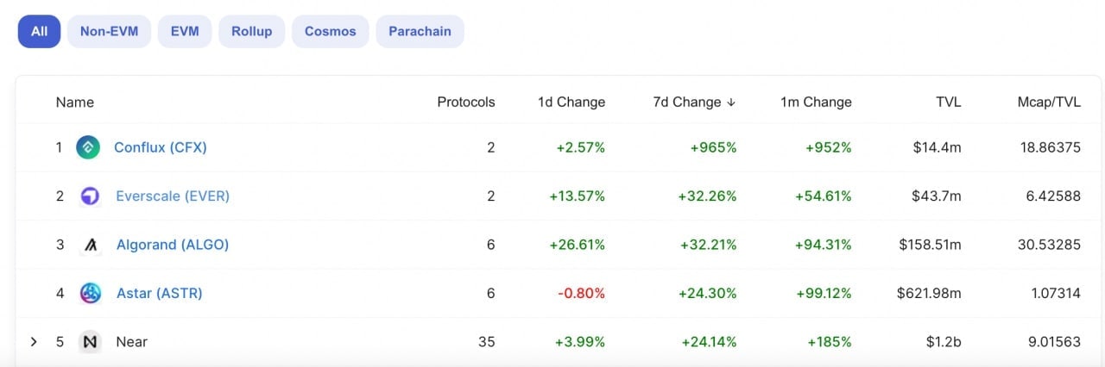Screen dimensions: 1105x367
Task: Open the Conflux (CFX) link
Action: 161,147
